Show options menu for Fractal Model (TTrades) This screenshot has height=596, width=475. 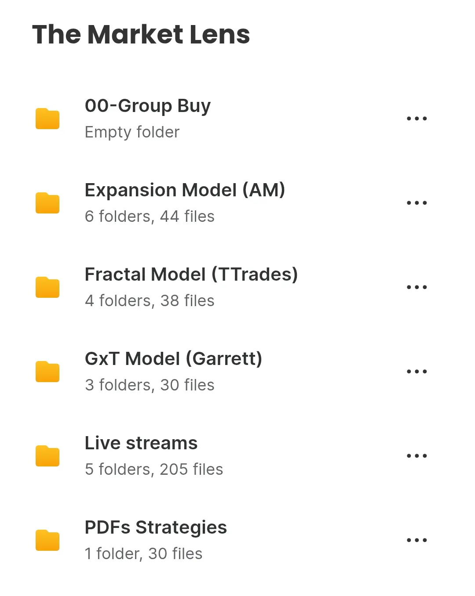pos(417,287)
